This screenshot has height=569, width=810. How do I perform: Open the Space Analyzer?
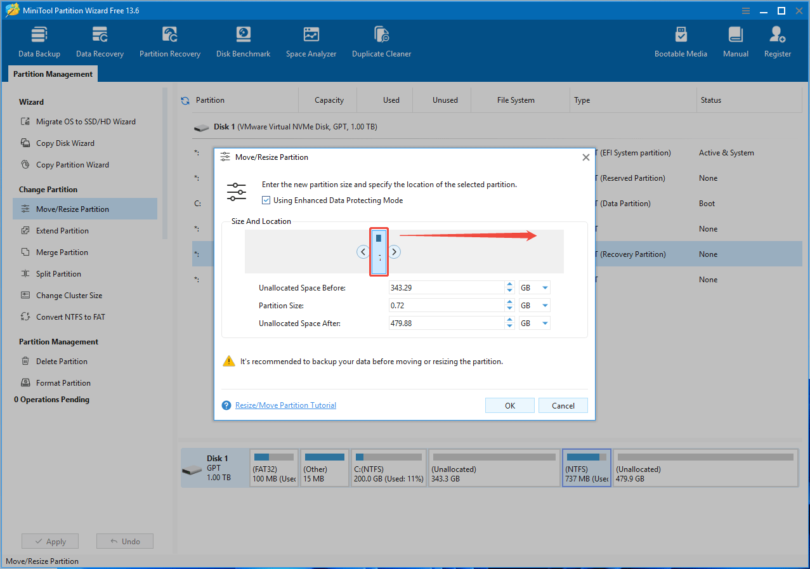pyautogui.click(x=311, y=40)
